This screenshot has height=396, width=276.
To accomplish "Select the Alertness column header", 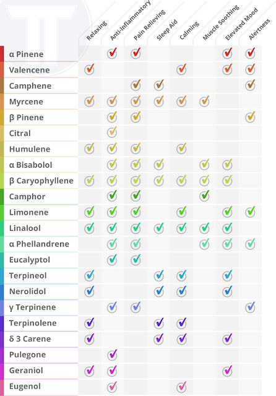I will click(259, 29).
